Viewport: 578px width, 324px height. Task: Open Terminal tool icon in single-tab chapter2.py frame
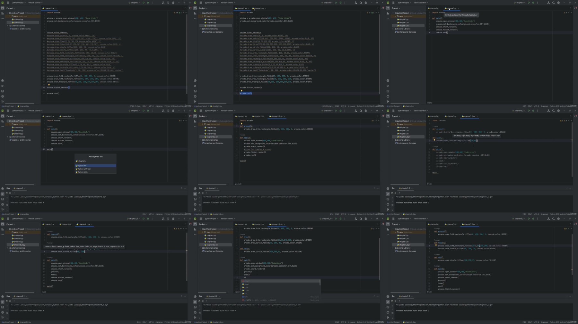tap(3, 91)
